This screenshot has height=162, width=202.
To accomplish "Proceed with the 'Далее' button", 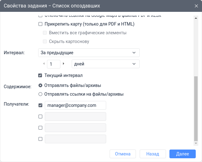I will point(182,154).
